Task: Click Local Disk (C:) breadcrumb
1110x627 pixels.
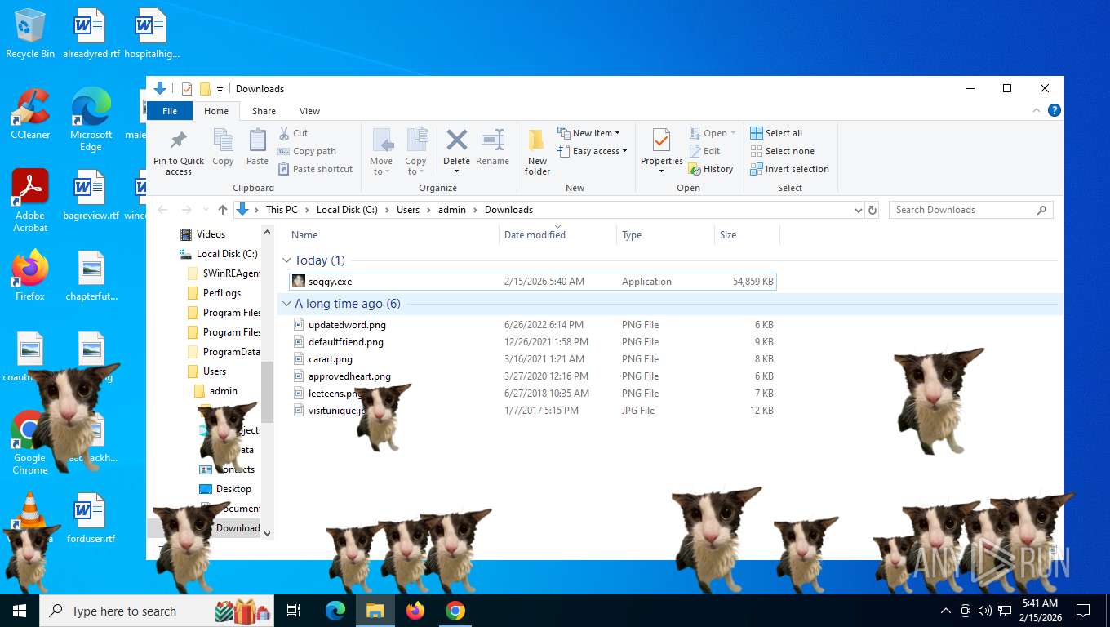Action: [x=347, y=210]
